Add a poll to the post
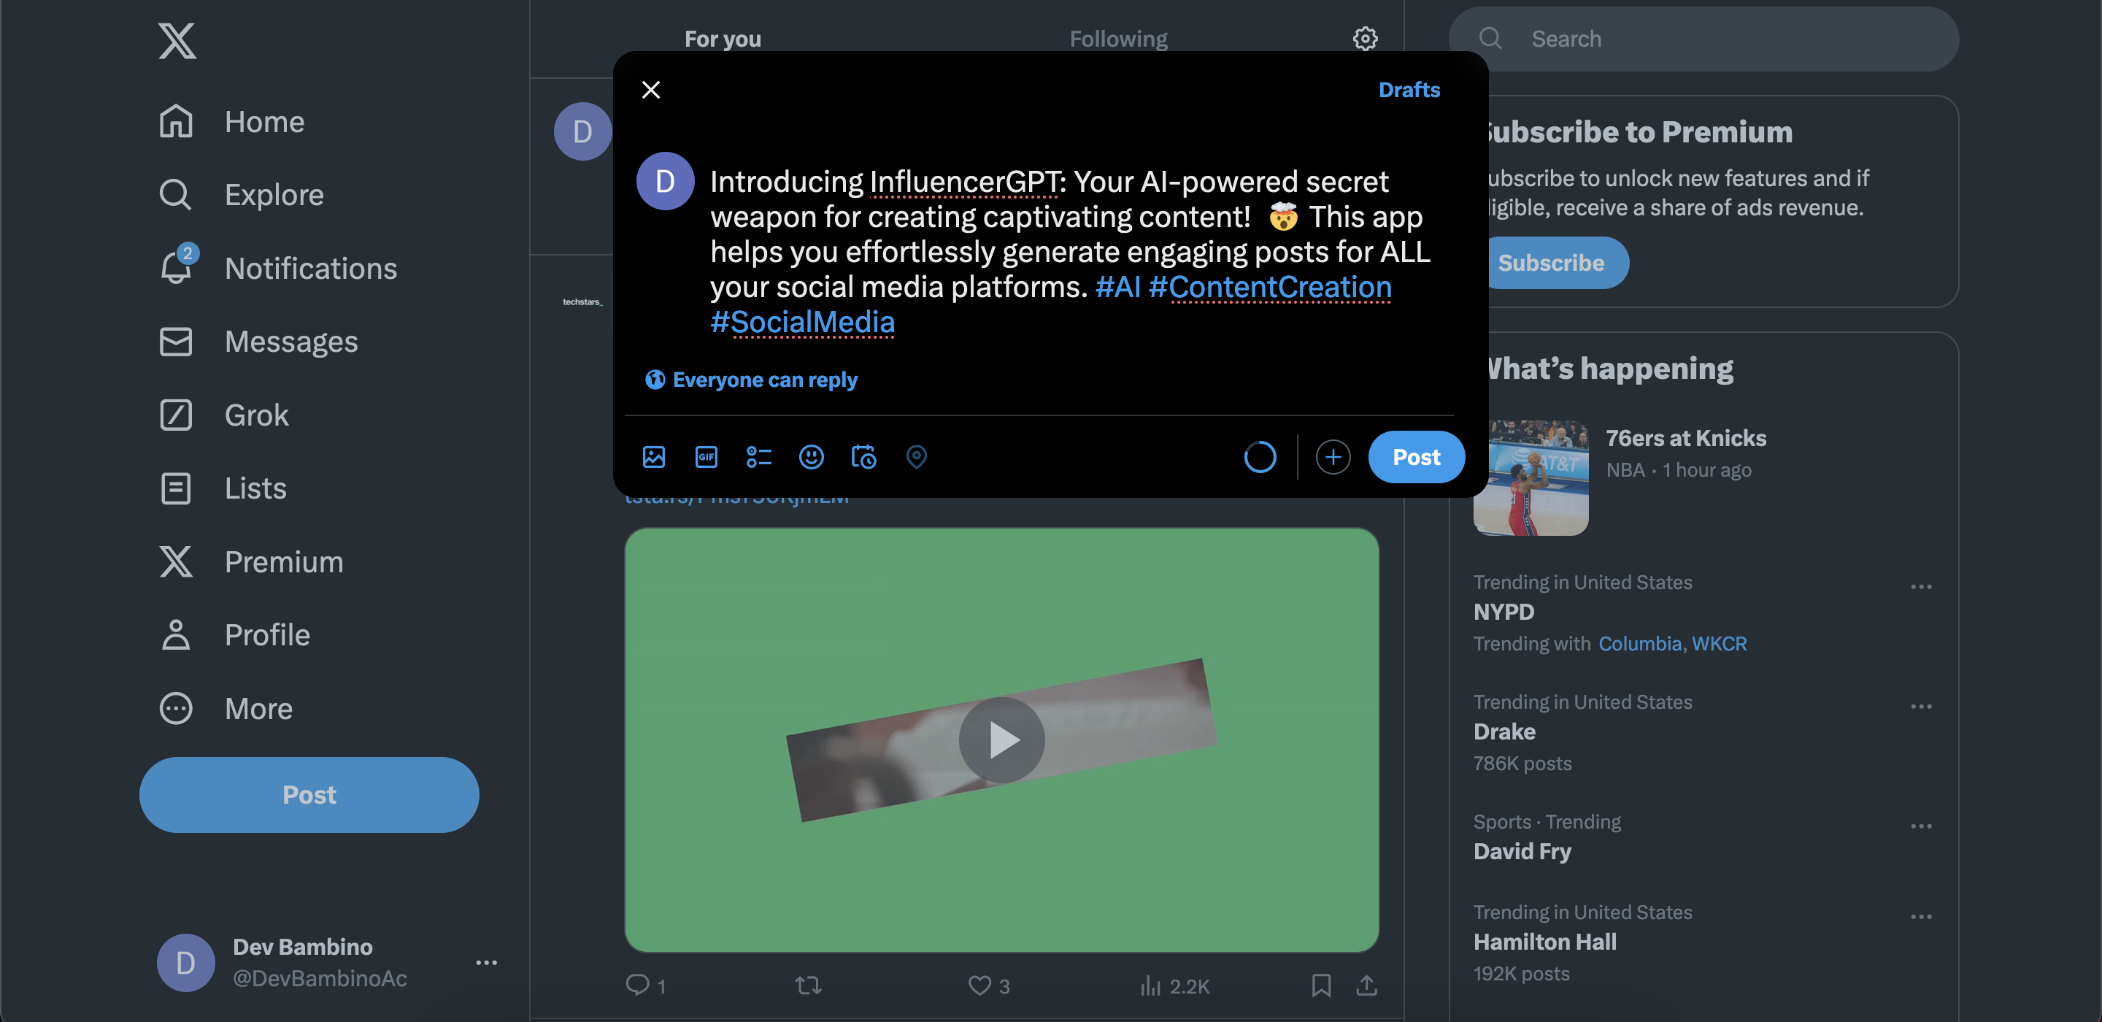Image resolution: width=2102 pixels, height=1022 pixels. [758, 457]
